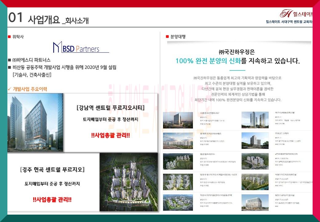This screenshot has width=320, height=222.
Task: Click the BSD Partners logo
Action: point(81,47)
